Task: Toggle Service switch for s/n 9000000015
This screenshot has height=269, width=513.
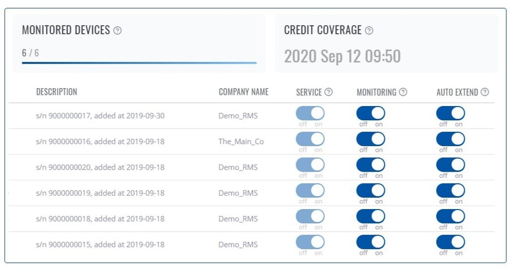Action: (310, 242)
